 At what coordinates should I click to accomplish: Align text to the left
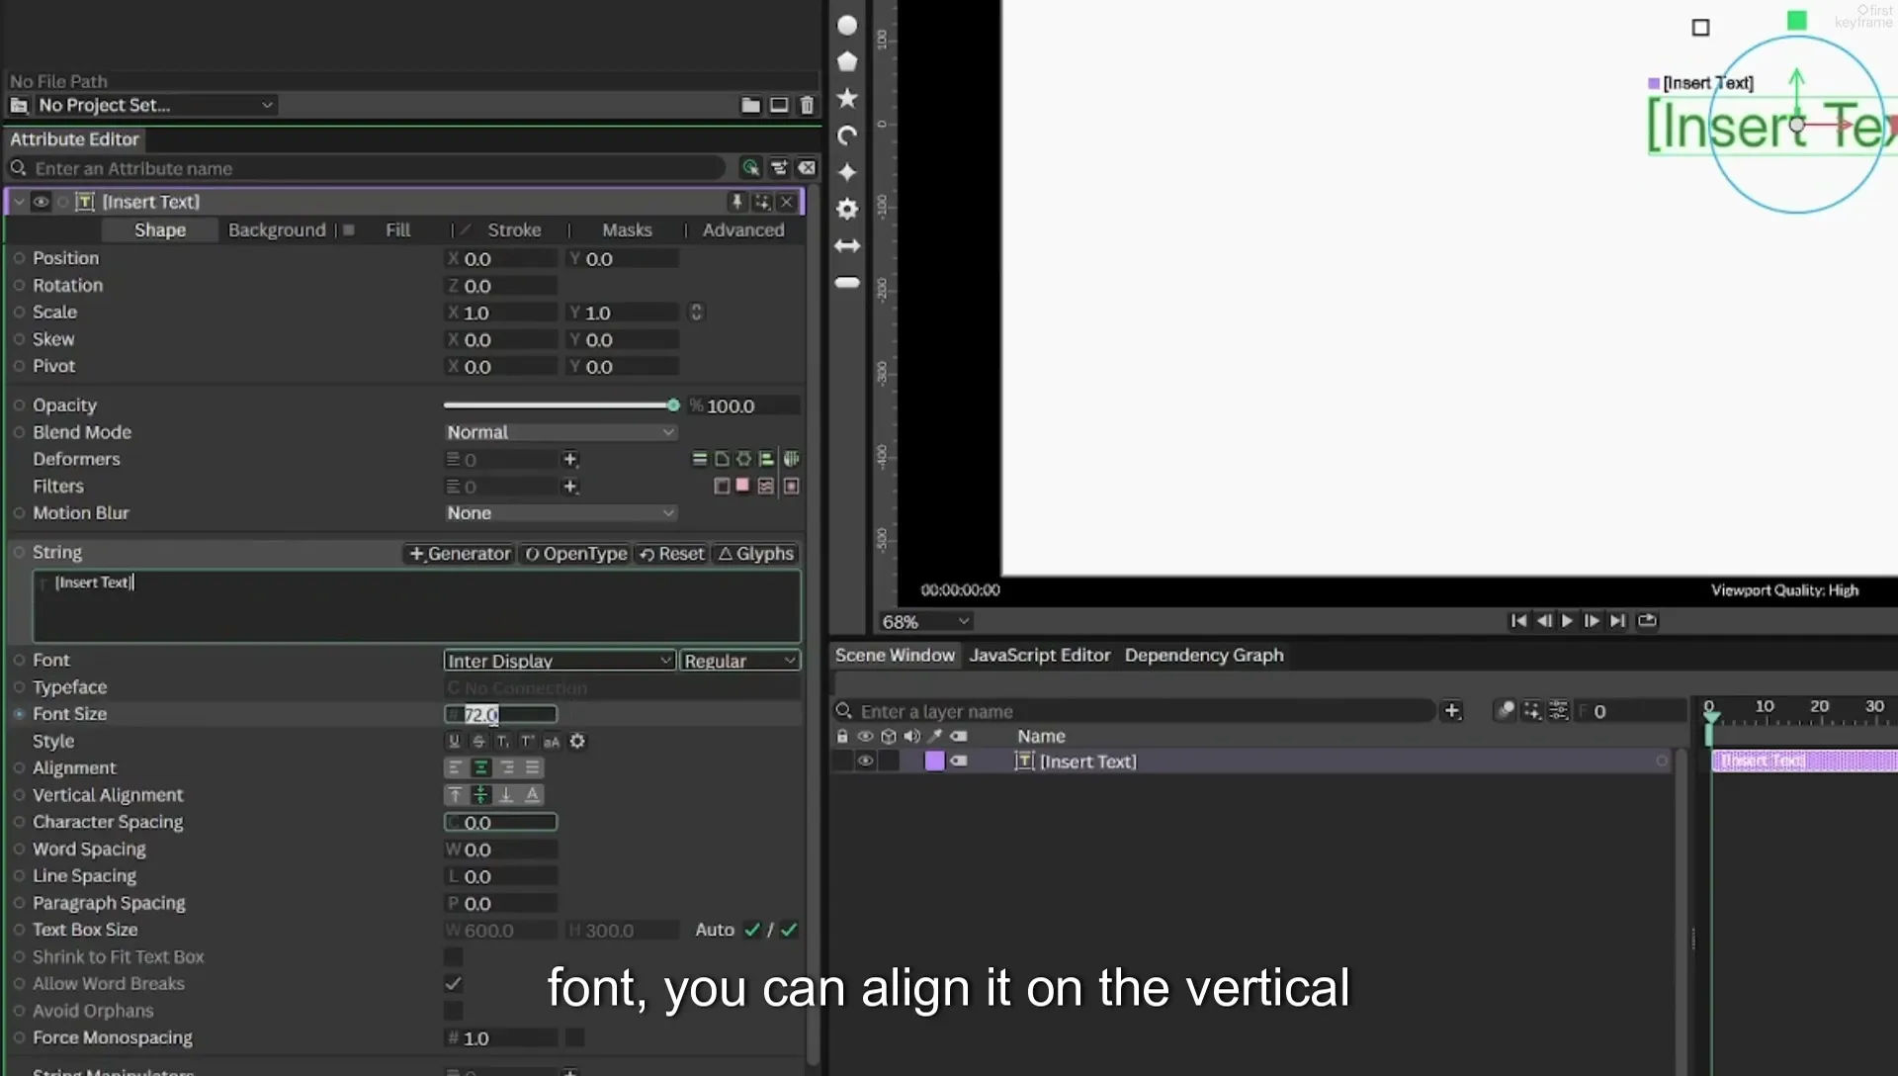455,767
